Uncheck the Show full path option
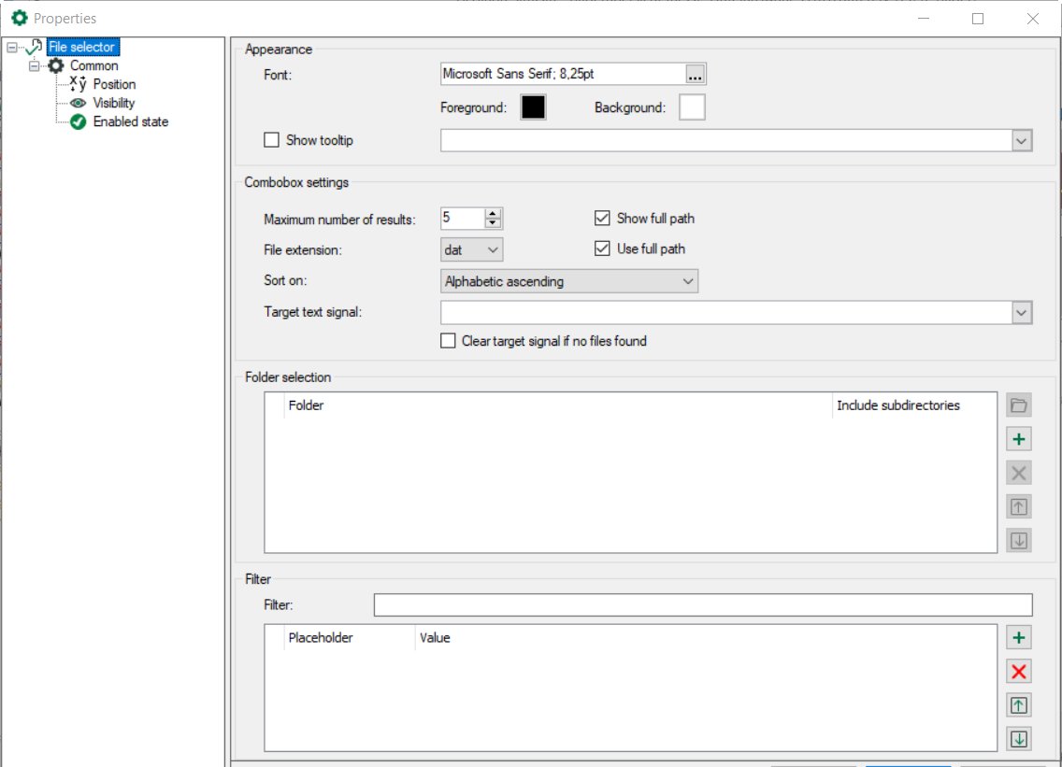 click(x=602, y=219)
